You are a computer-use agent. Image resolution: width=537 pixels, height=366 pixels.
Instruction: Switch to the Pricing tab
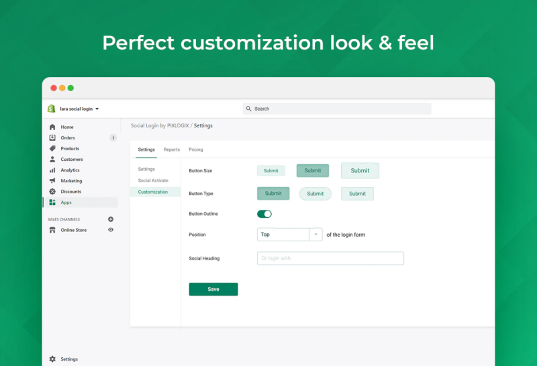pos(196,149)
